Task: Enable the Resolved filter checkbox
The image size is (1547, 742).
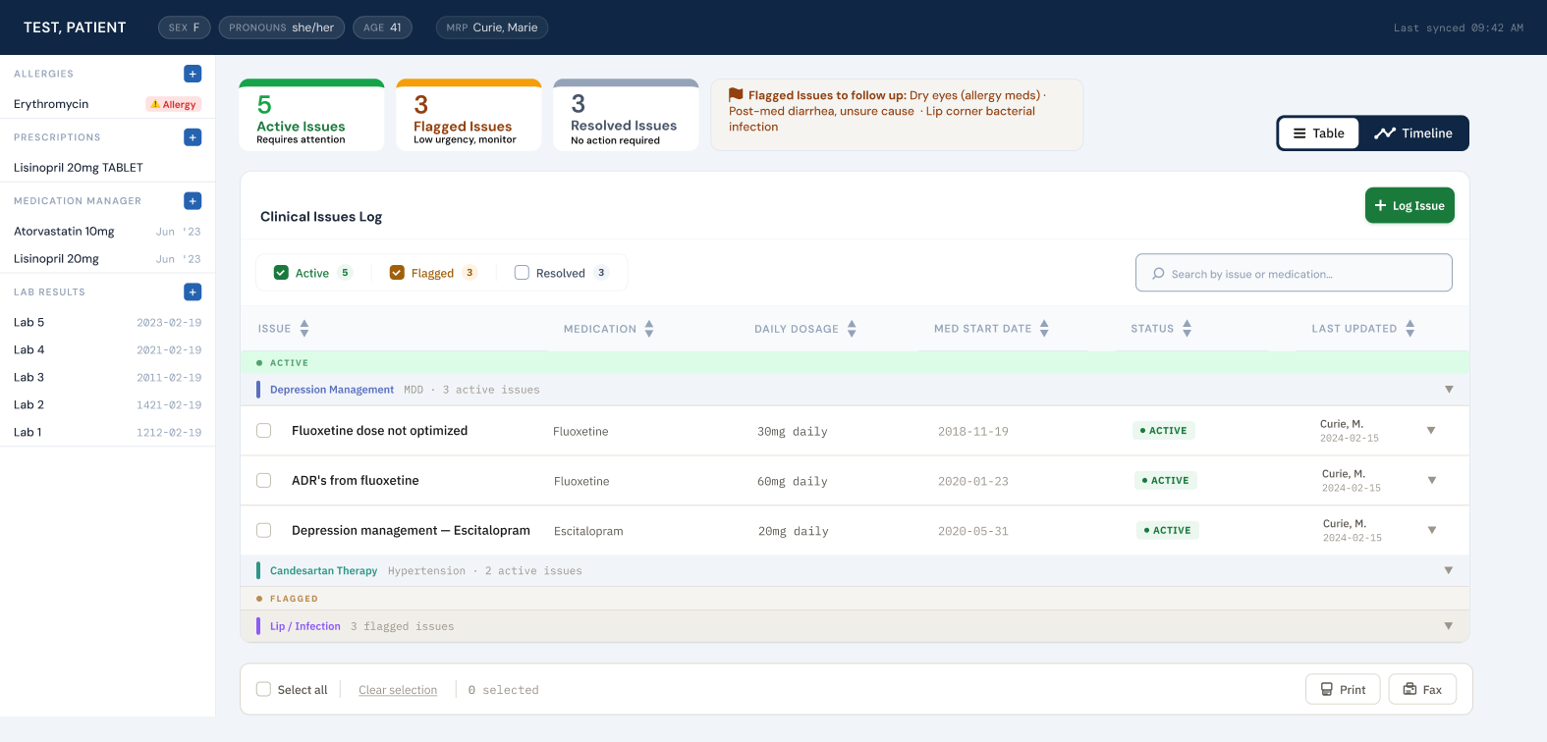Action: point(522,273)
